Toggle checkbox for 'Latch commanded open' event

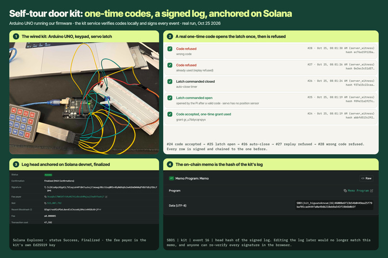point(170,98)
